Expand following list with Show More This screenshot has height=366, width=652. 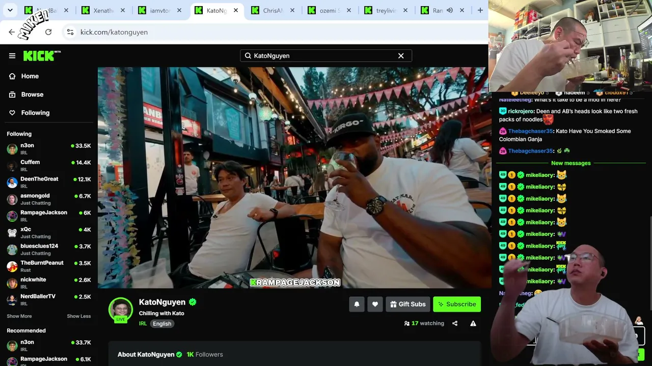(x=19, y=316)
